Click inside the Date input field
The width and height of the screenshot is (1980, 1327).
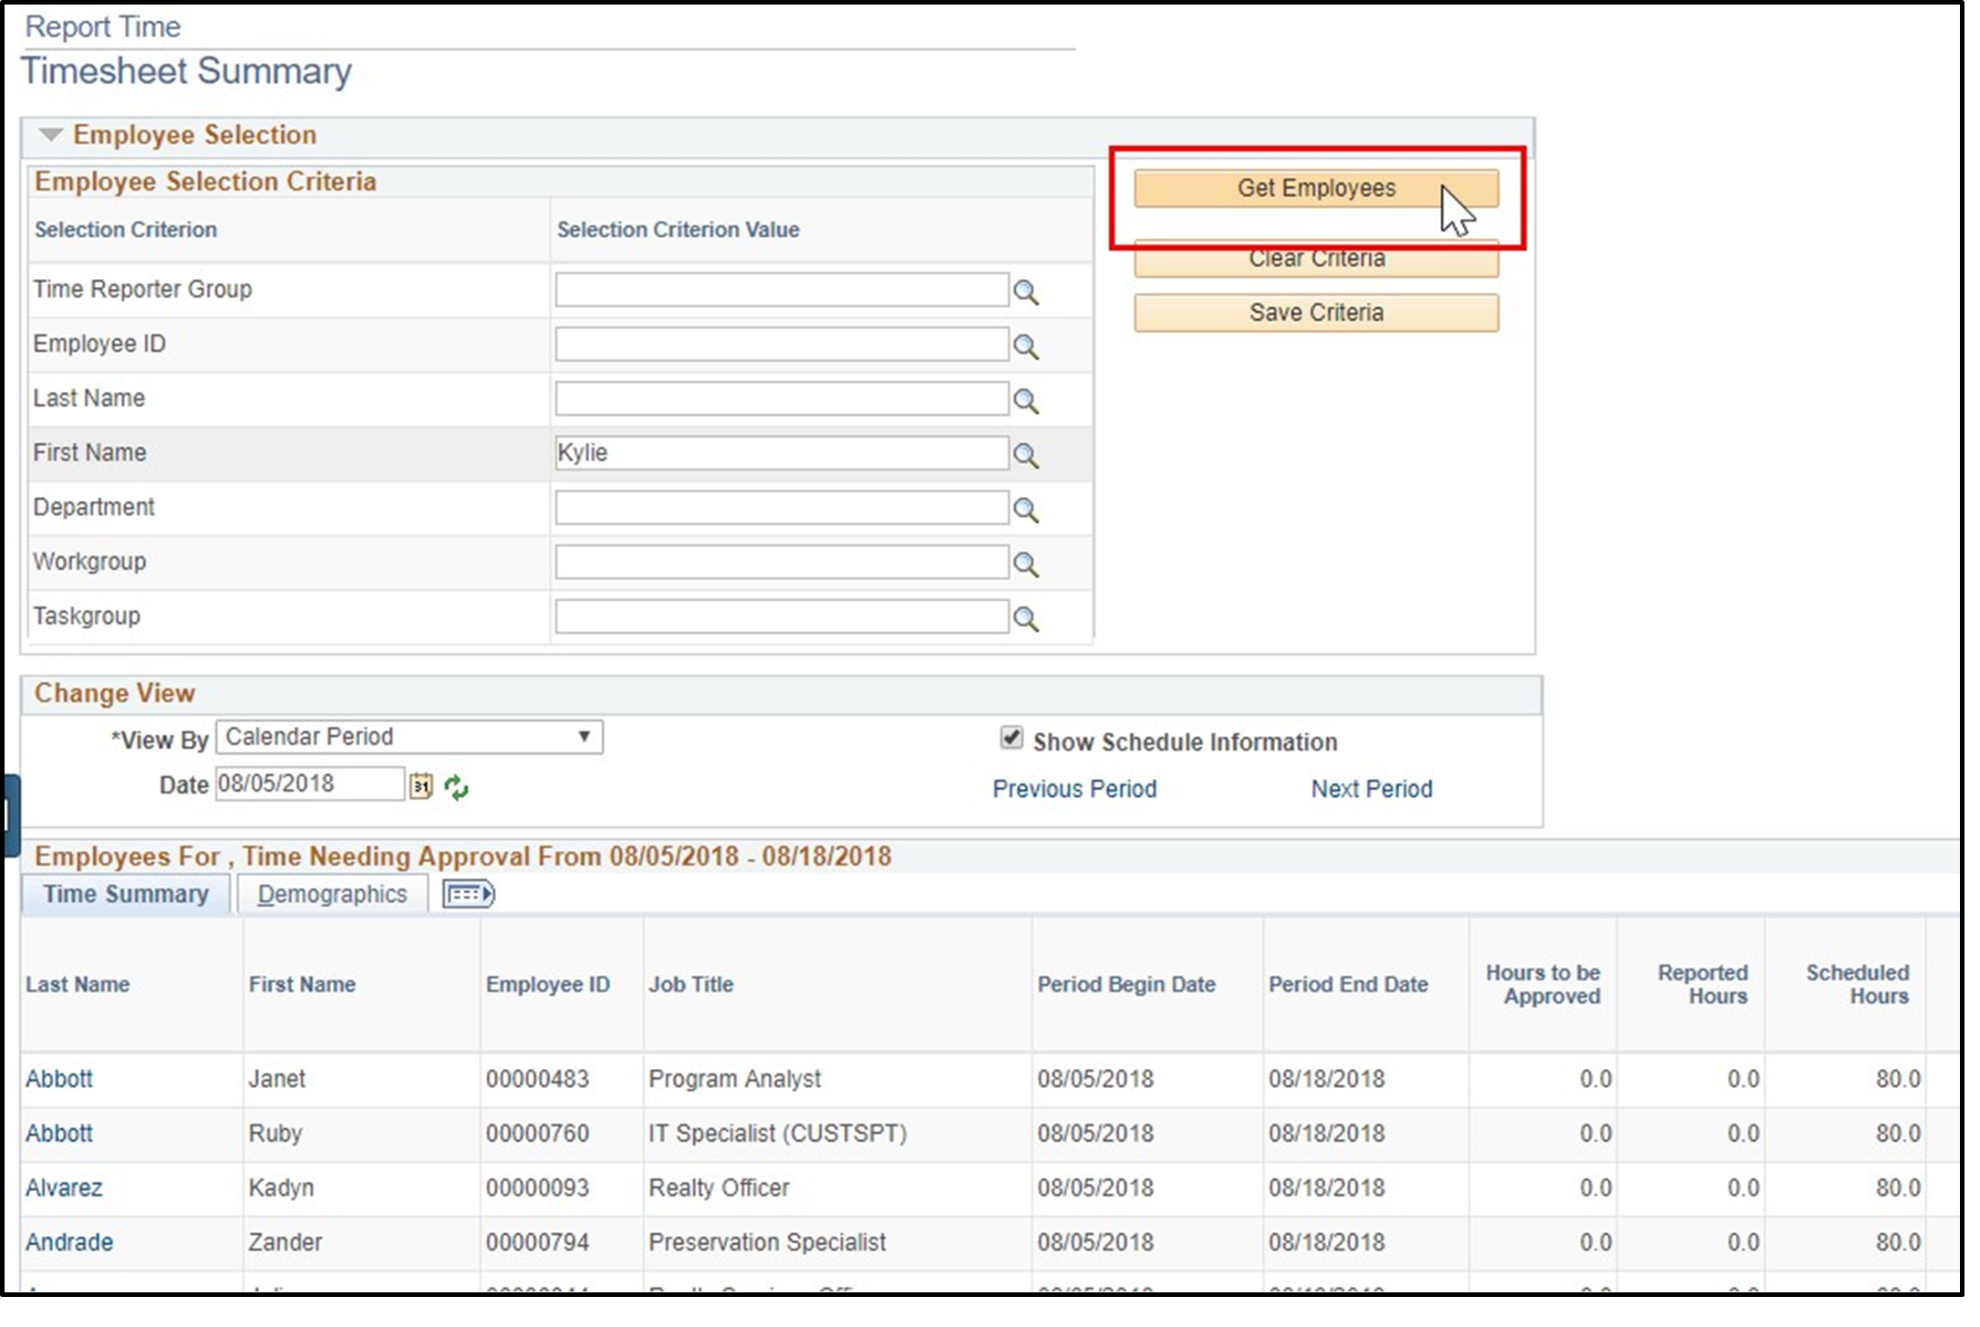pyautogui.click(x=310, y=783)
